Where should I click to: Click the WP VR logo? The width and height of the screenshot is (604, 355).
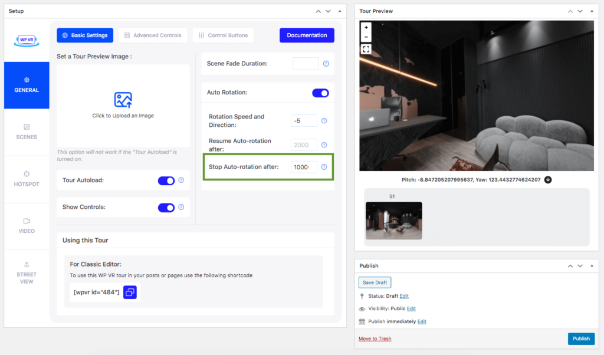point(26,40)
